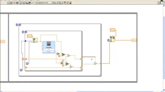Select the inner loop count constant 4
Viewport: 165px width, 92px height.
[x=23, y=32]
